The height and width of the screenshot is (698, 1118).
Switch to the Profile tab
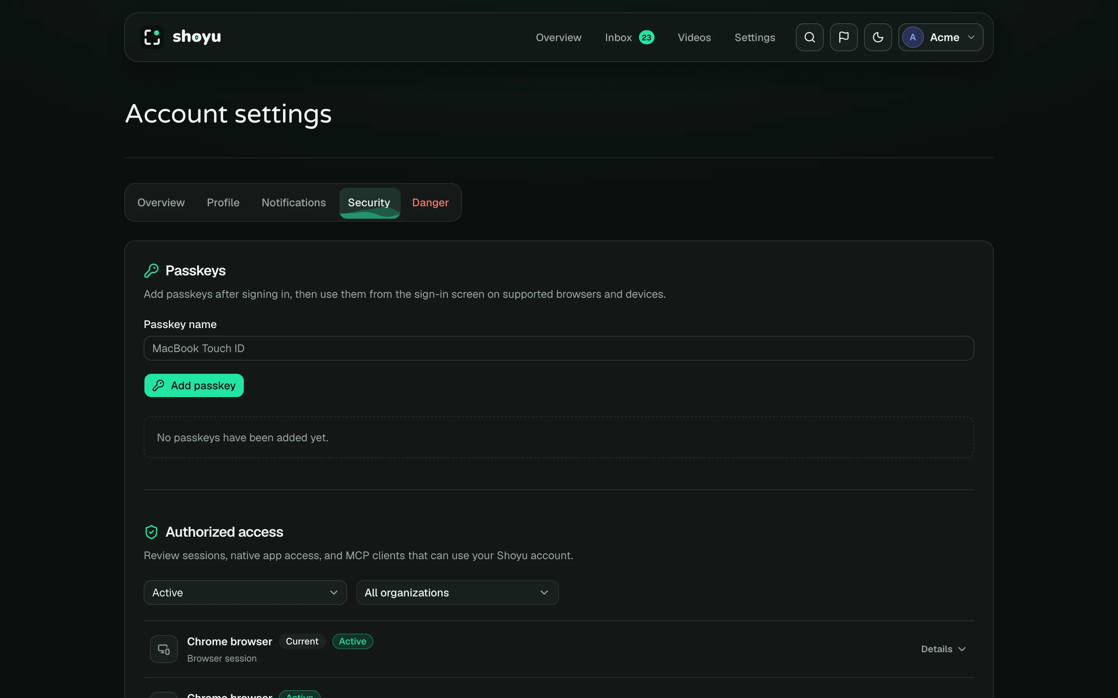(x=223, y=203)
